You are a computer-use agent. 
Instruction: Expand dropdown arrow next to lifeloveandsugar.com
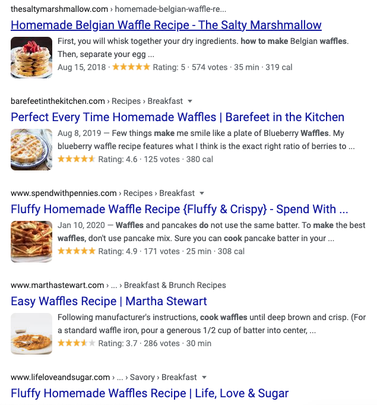(204, 377)
